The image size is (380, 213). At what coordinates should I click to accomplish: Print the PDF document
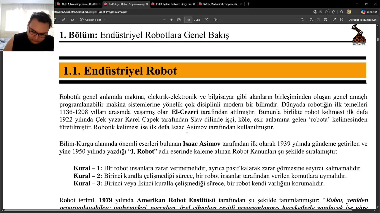click(311, 20)
